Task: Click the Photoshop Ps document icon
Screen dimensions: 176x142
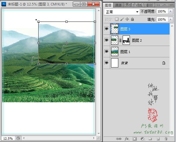Action: click(x=4, y=4)
